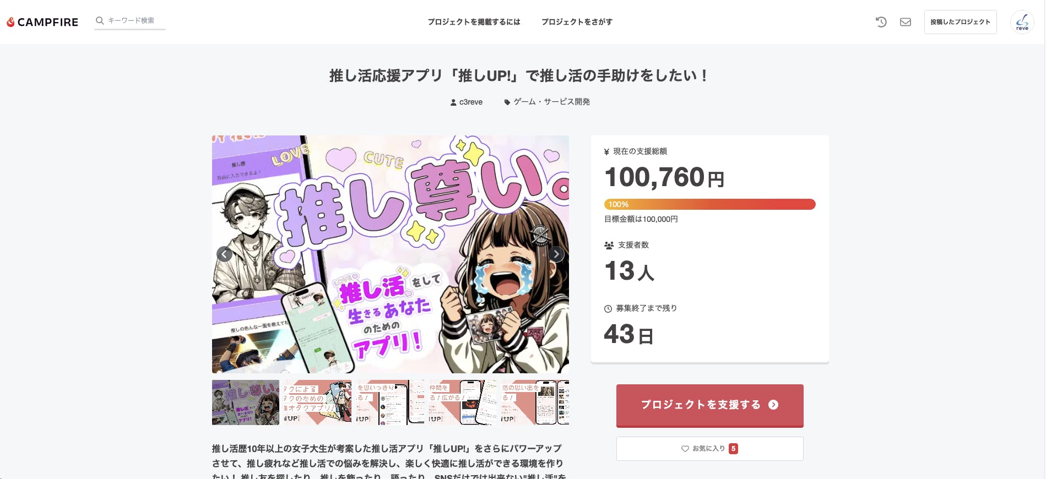Click the keyword search magnifier icon
The image size is (1046, 479).
tap(100, 20)
